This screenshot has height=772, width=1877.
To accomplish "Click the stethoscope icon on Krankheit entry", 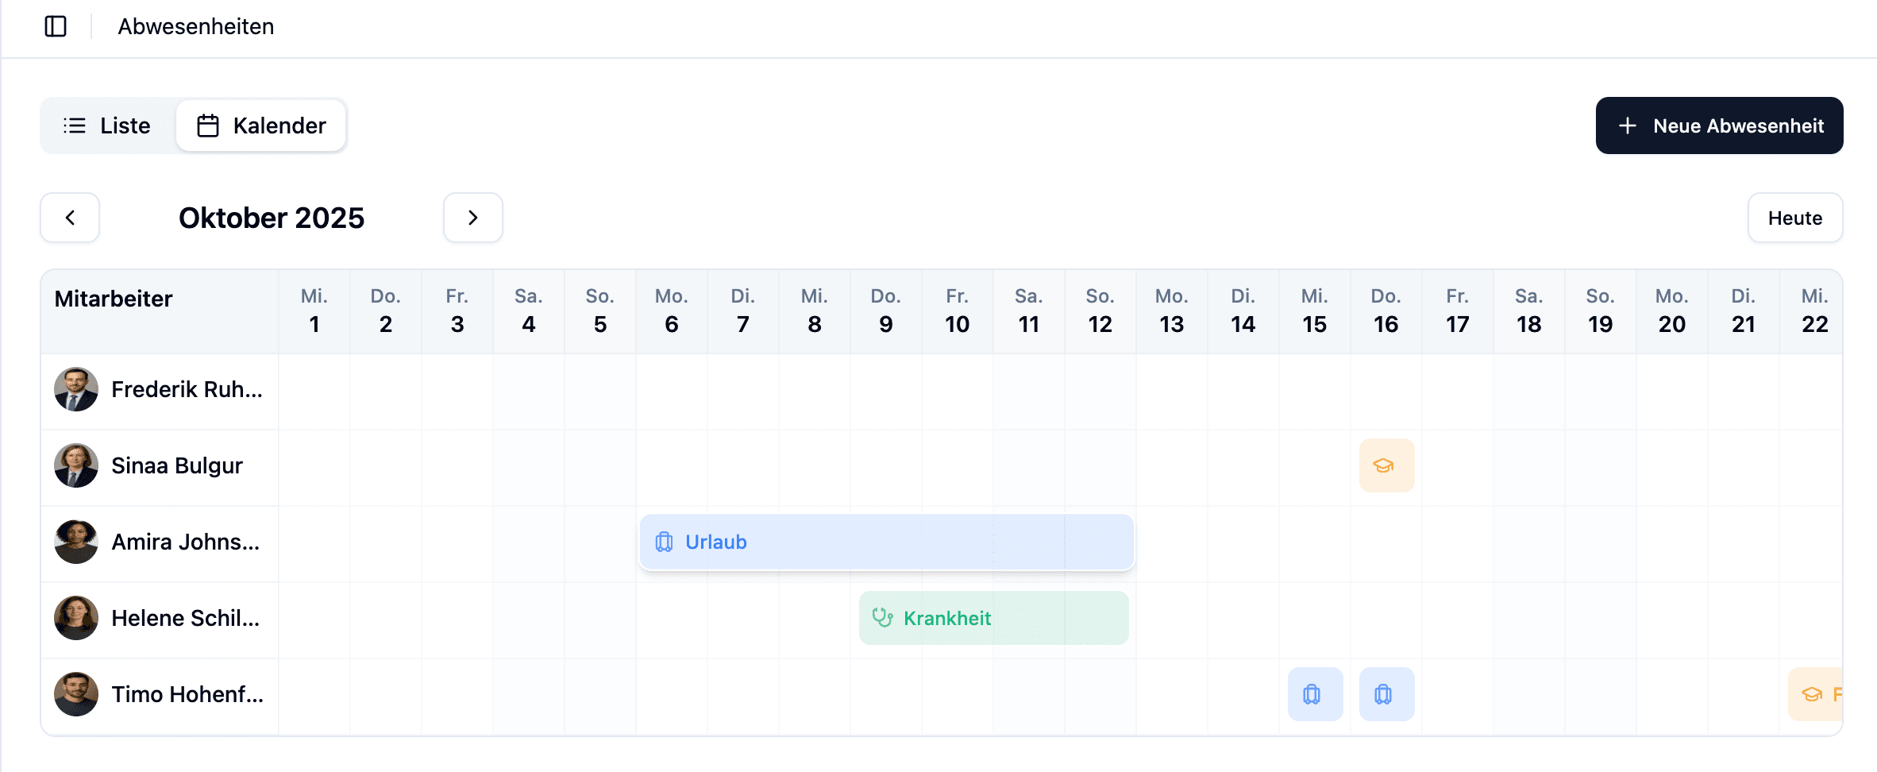I will point(881,618).
